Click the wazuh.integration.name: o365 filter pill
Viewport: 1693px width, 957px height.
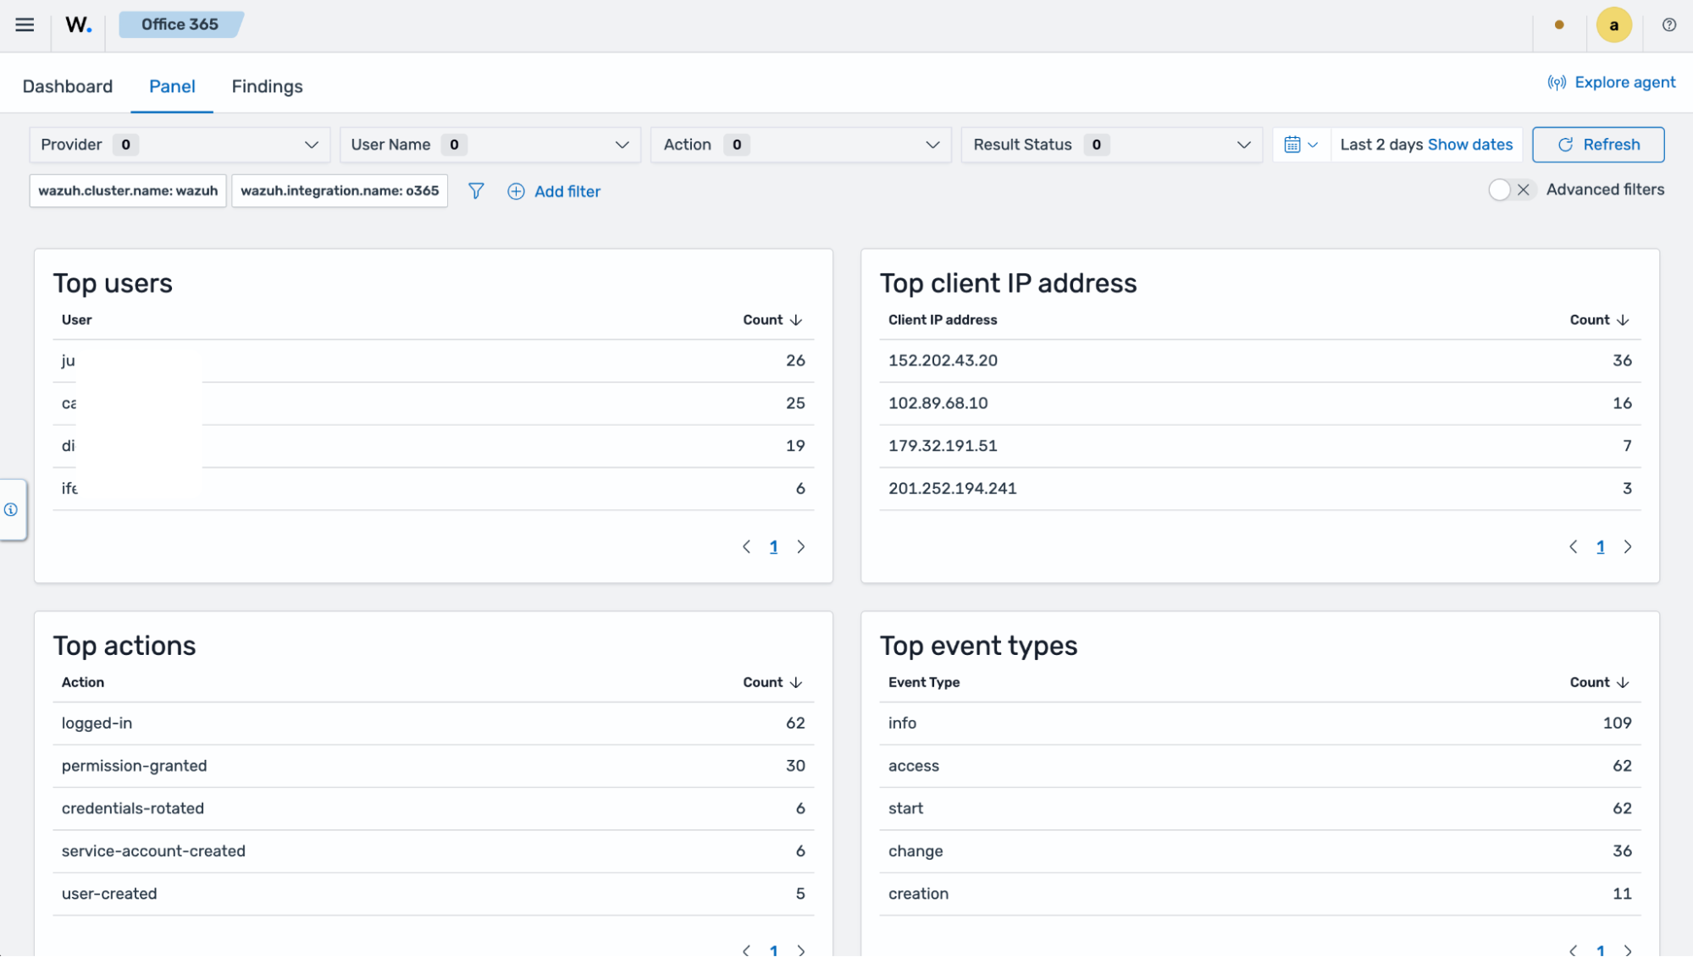click(x=340, y=190)
